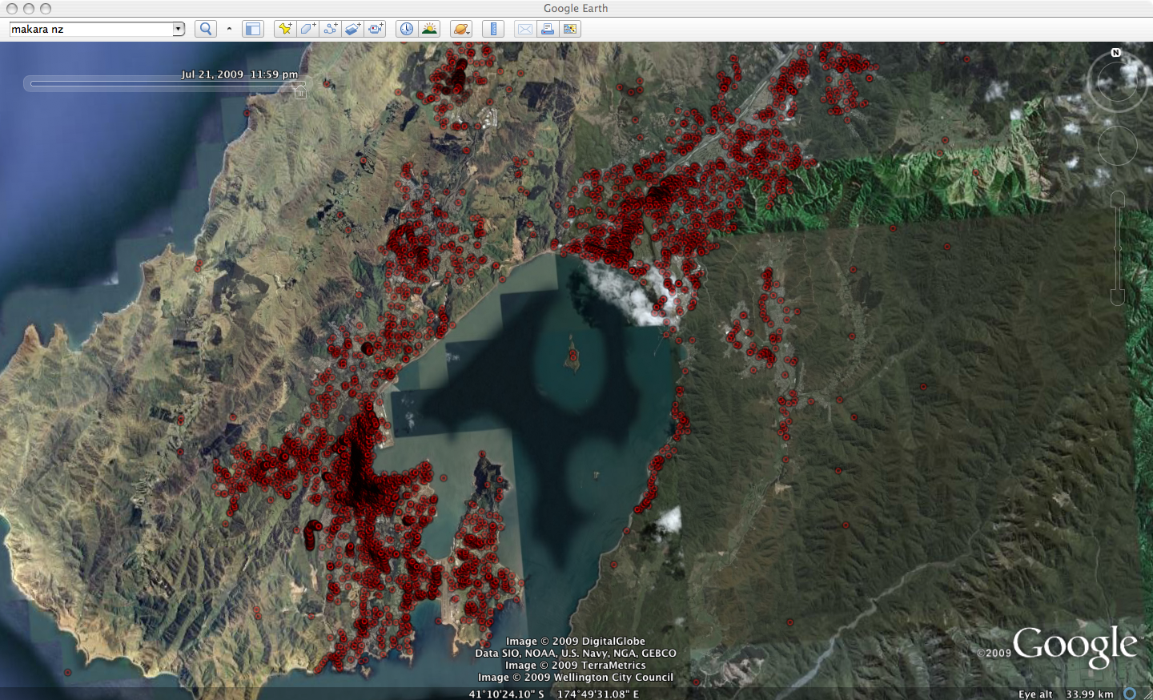View in Google Maps
The height and width of the screenshot is (700, 1153).
coord(570,29)
